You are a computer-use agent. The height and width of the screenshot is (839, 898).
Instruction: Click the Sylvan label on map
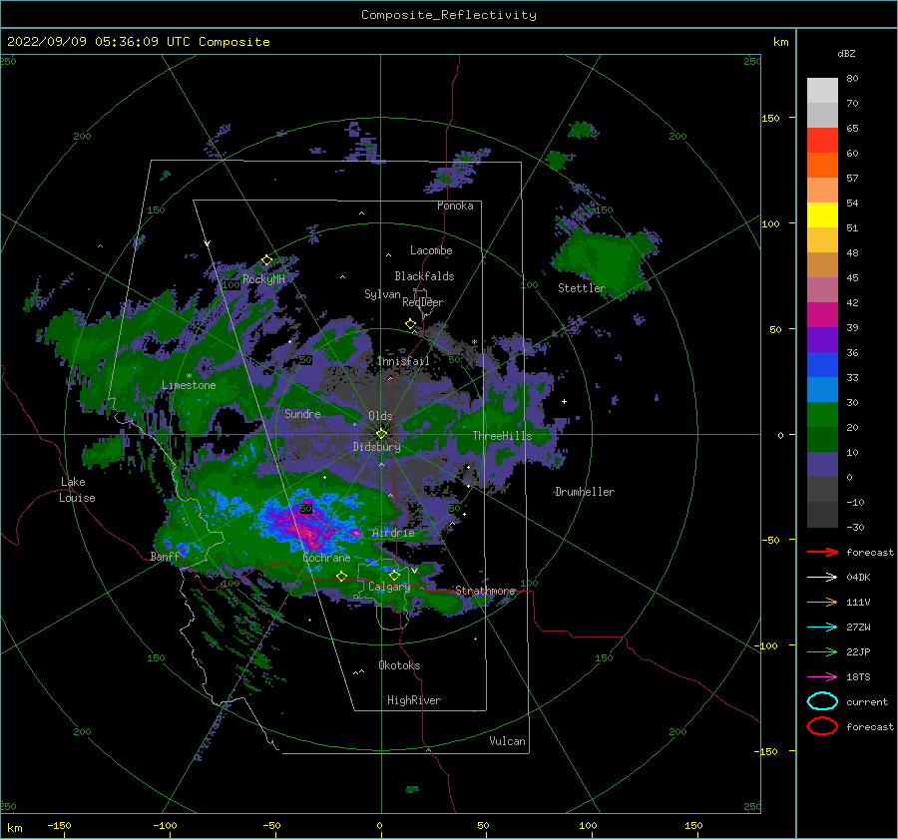[x=382, y=294]
